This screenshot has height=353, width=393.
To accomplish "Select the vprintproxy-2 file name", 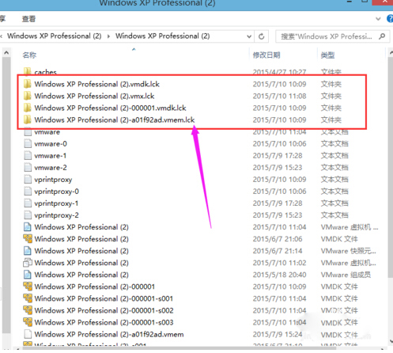I will click(x=57, y=215).
